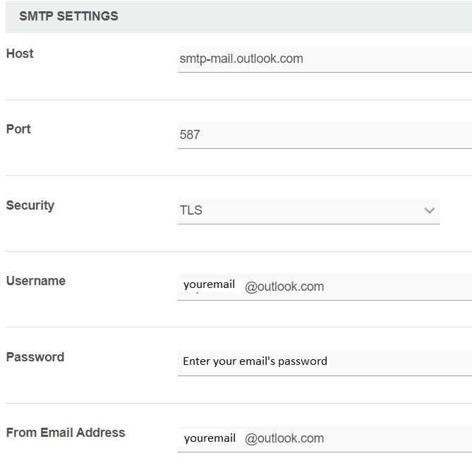Click the Security label
This screenshot has height=463, width=472.
[x=30, y=205]
